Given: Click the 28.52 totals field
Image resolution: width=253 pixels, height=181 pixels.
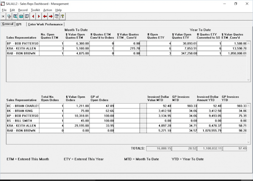Looking at the screenshot, I should 184,149.
